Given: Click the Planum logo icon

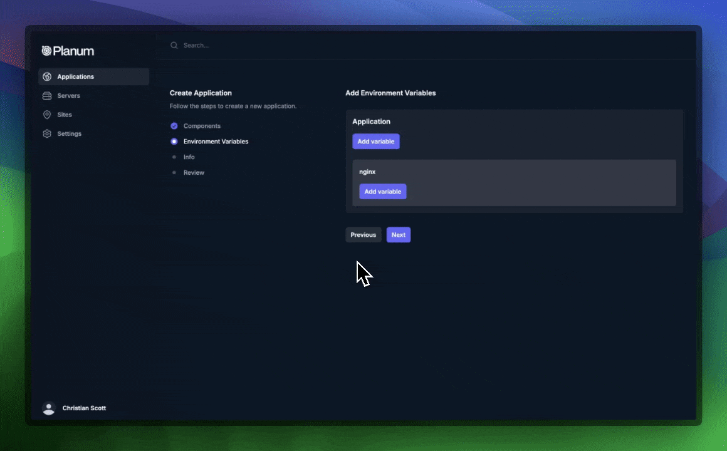Looking at the screenshot, I should [x=46, y=51].
